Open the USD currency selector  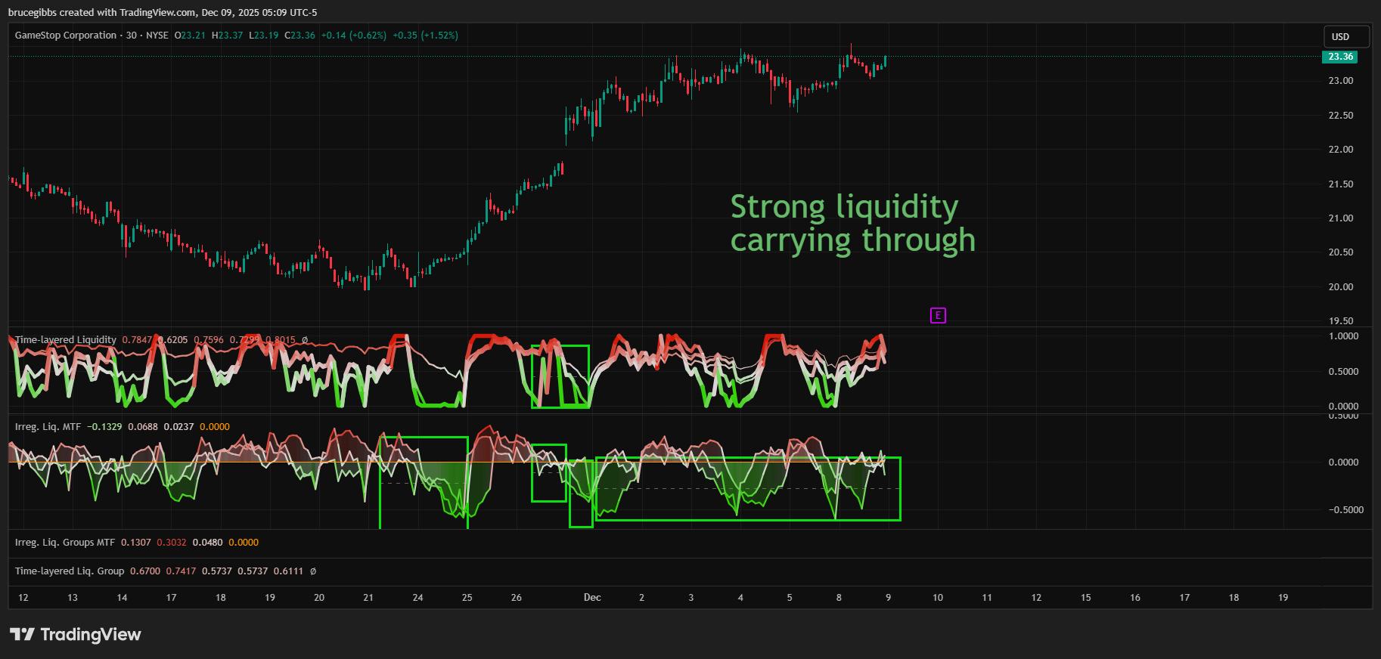pyautogui.click(x=1345, y=36)
